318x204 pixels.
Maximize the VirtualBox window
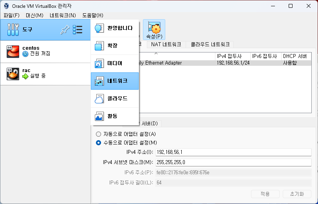click(x=291, y=6)
